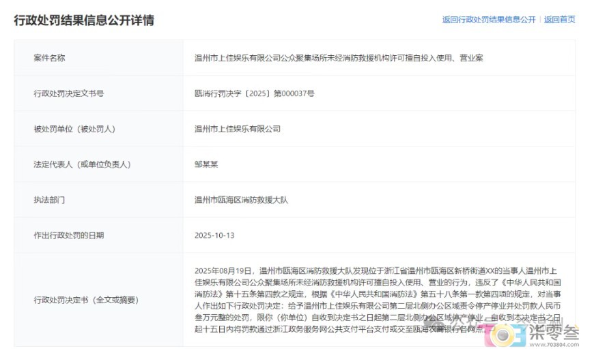The height and width of the screenshot is (355, 594).
Task: Click the penalty date 2025-10-13
Action: (x=216, y=236)
